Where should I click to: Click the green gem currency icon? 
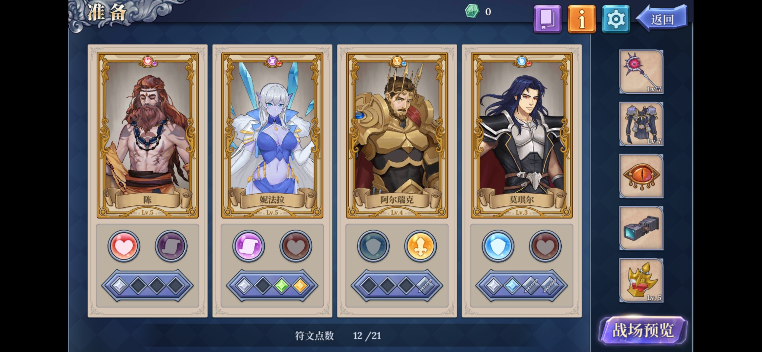pos(472,11)
